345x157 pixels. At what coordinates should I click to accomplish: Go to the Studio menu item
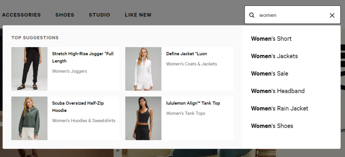click(99, 15)
